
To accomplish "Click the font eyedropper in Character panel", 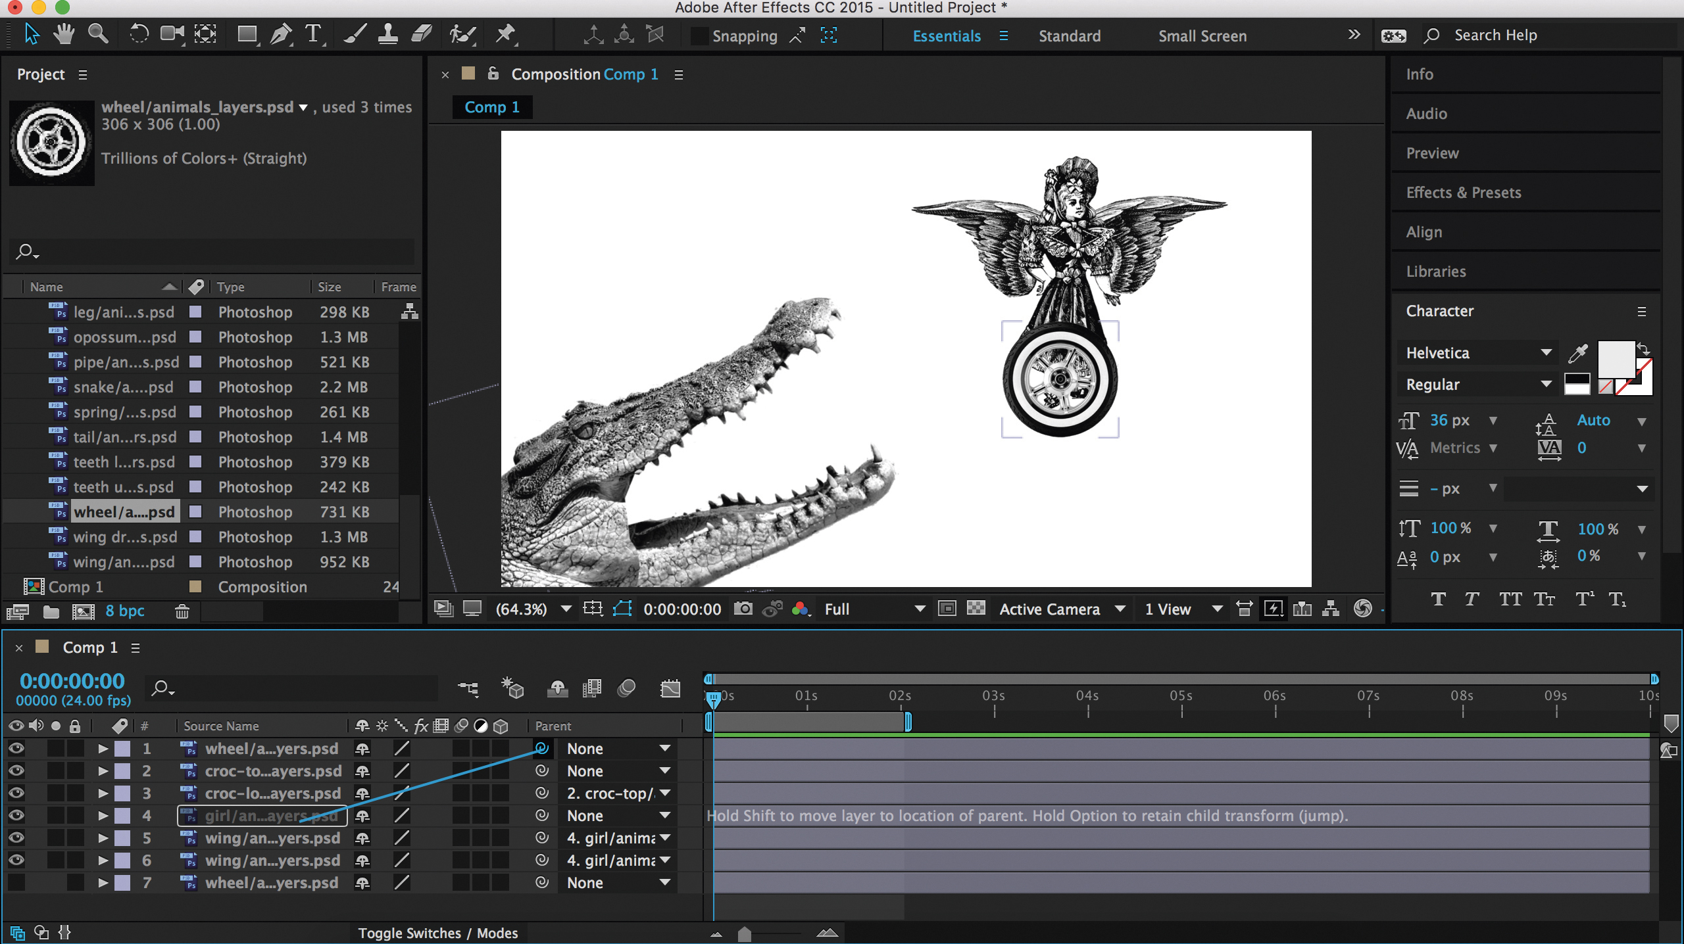I will coord(1577,353).
